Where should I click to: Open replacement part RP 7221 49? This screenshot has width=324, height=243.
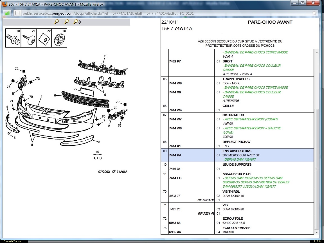206,213
